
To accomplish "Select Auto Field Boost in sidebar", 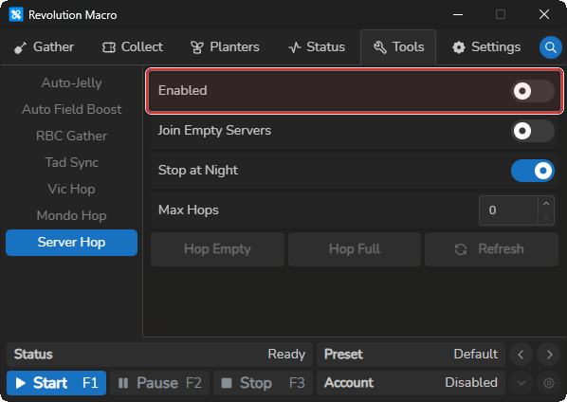I will click(x=72, y=109).
